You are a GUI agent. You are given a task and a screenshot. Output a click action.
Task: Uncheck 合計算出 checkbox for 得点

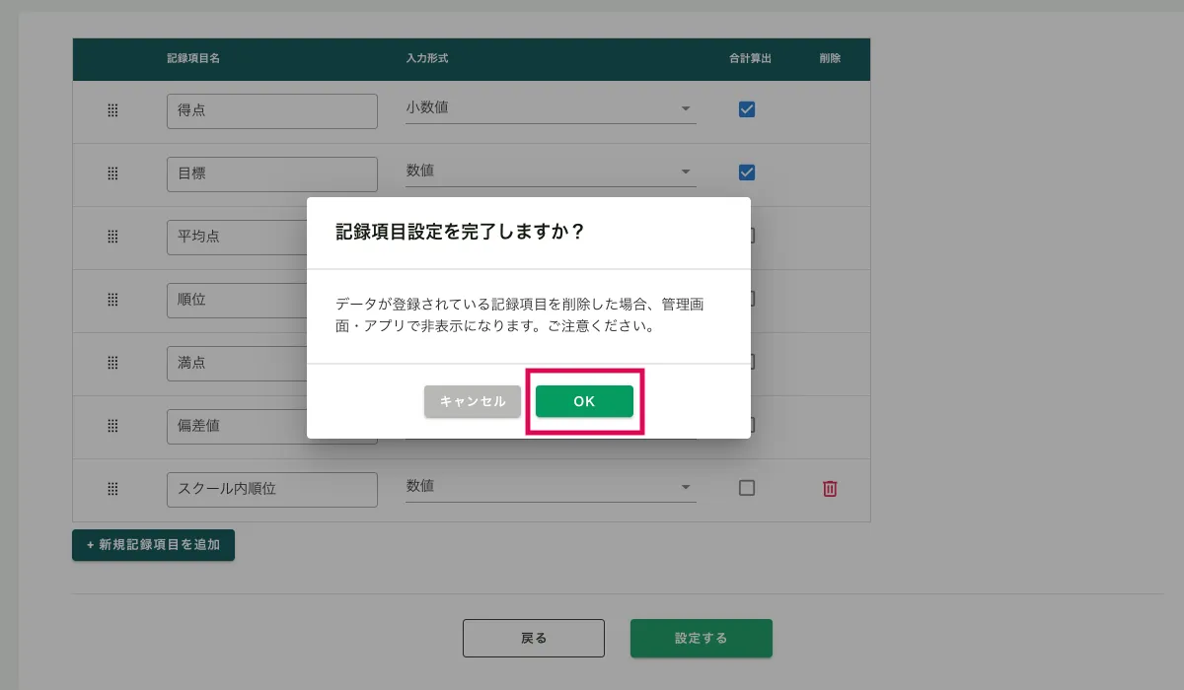[x=747, y=109]
